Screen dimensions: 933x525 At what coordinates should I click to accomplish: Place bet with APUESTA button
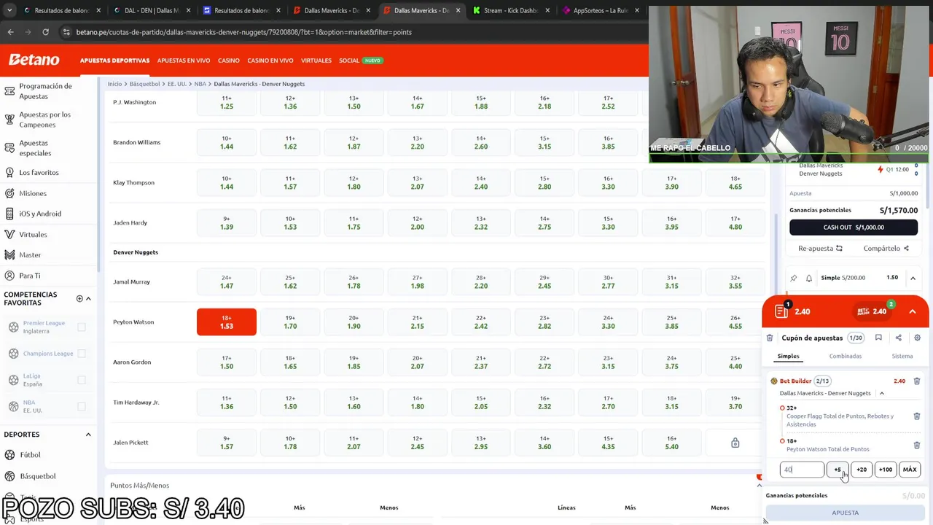pos(846,513)
